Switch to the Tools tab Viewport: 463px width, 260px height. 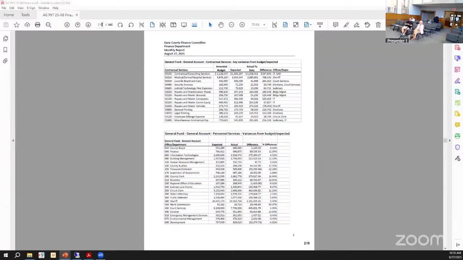click(25, 15)
